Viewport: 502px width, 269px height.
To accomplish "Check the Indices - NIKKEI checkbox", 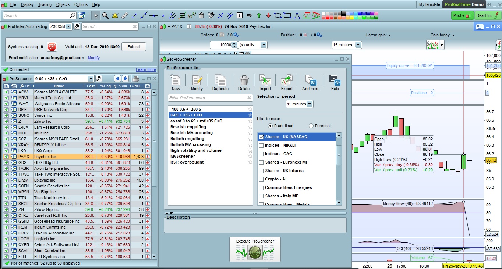I will 261,145.
